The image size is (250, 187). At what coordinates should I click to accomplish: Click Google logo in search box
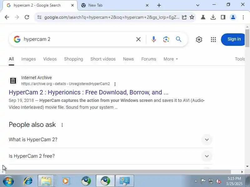[x=17, y=39]
